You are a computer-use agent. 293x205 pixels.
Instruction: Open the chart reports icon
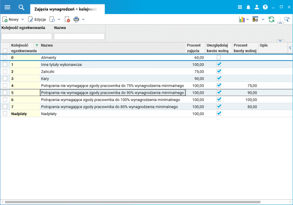241,19
